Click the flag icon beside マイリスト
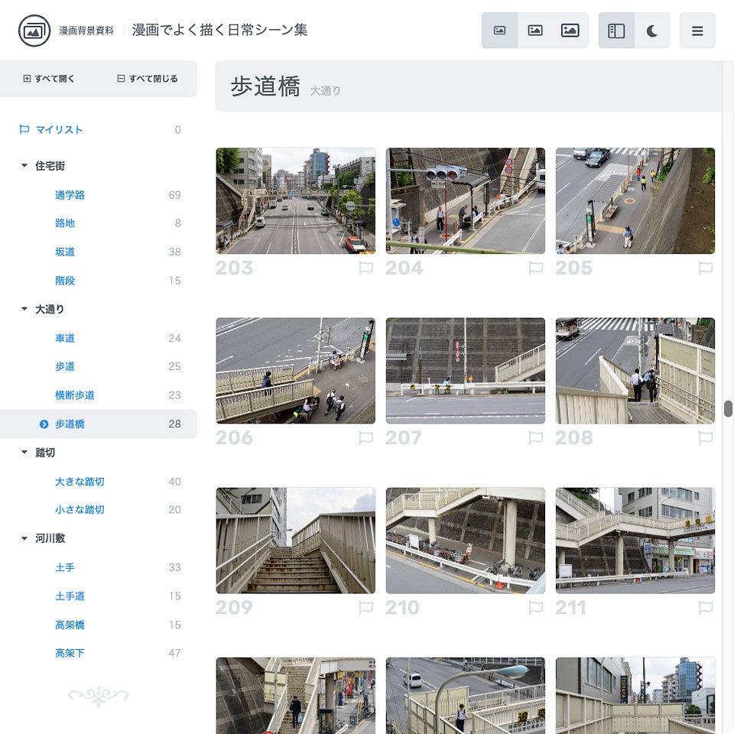The image size is (734, 734). pyautogui.click(x=24, y=129)
